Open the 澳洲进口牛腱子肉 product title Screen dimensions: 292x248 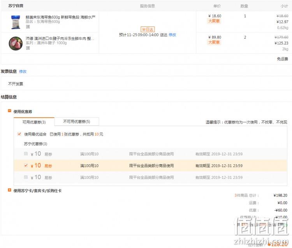tap(60, 39)
